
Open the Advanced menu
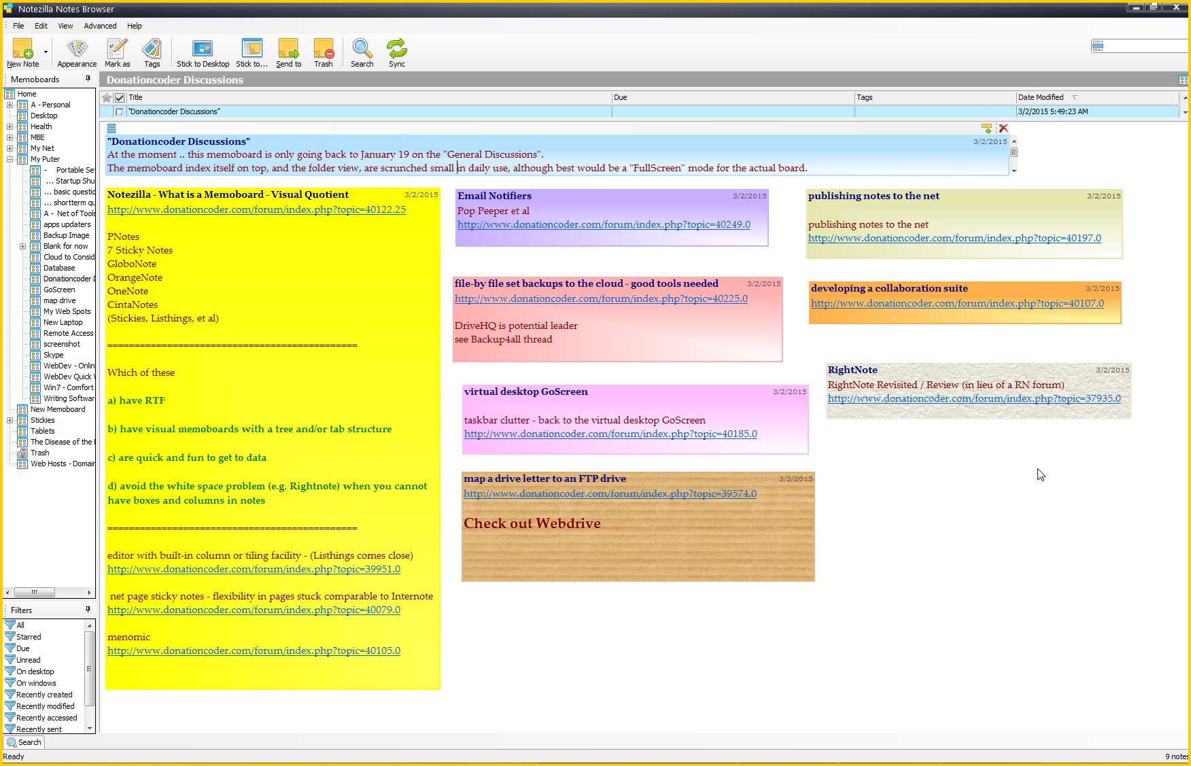pos(100,26)
